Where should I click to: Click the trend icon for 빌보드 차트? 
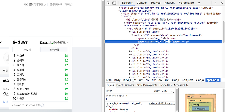click(x=67, y=89)
